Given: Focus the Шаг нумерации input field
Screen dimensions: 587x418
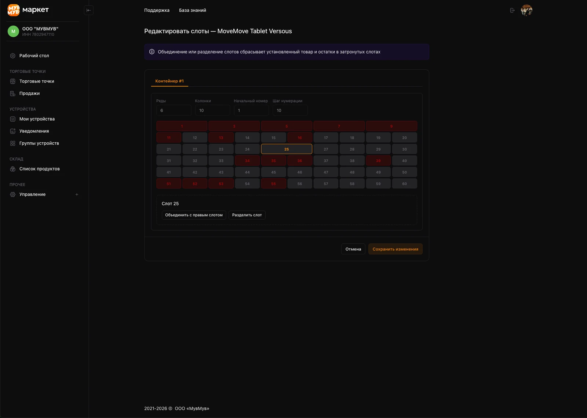Looking at the screenshot, I should pos(290,110).
